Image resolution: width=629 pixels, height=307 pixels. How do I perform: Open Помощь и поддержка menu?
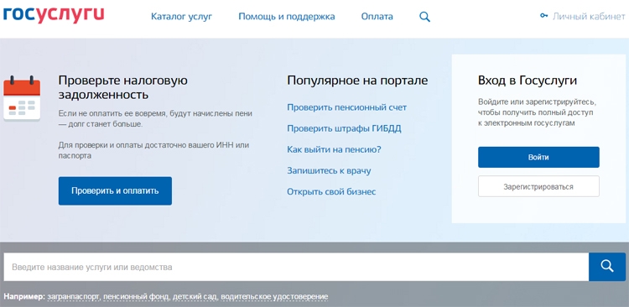[x=287, y=17]
